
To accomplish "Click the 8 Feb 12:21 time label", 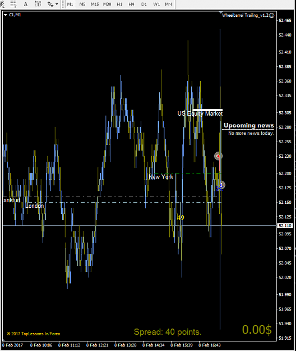I will 97,345.
